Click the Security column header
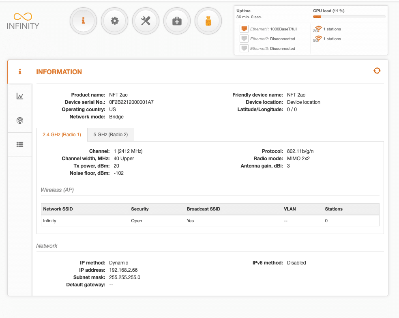Viewport: 399px width, 318px height. point(140,209)
